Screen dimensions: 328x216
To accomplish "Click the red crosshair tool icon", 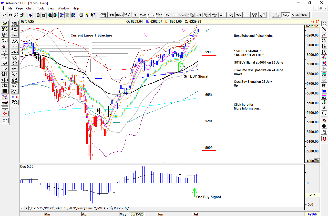I will (x=5, y=114).
